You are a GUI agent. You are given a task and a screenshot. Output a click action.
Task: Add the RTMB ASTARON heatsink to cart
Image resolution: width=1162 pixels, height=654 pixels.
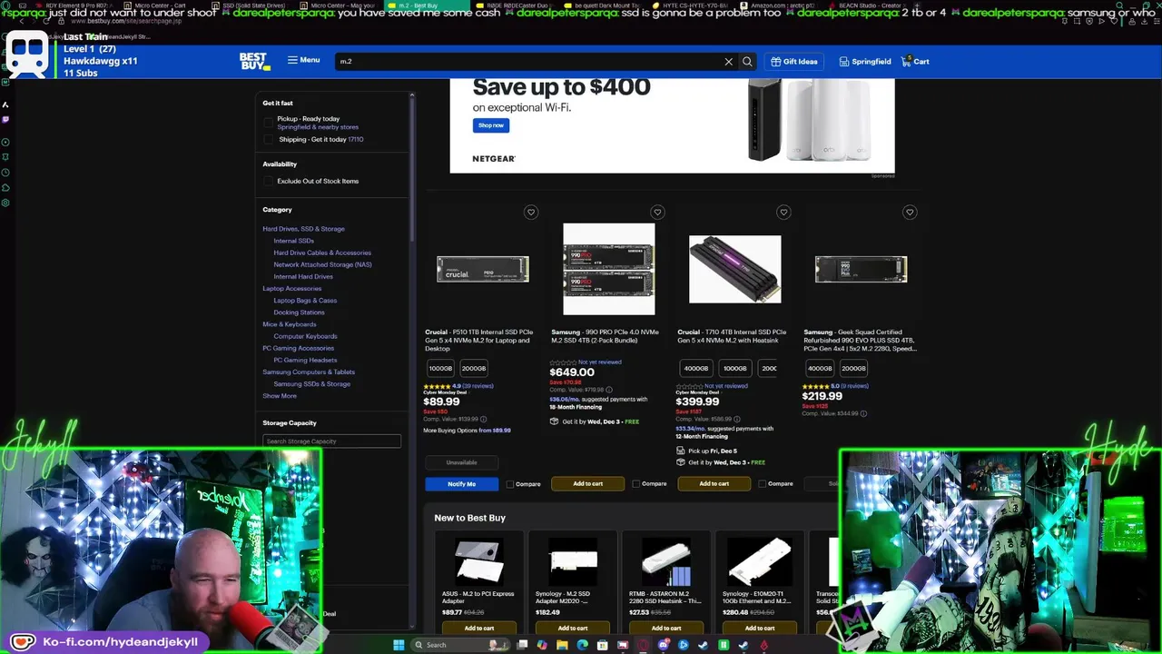tap(666, 628)
